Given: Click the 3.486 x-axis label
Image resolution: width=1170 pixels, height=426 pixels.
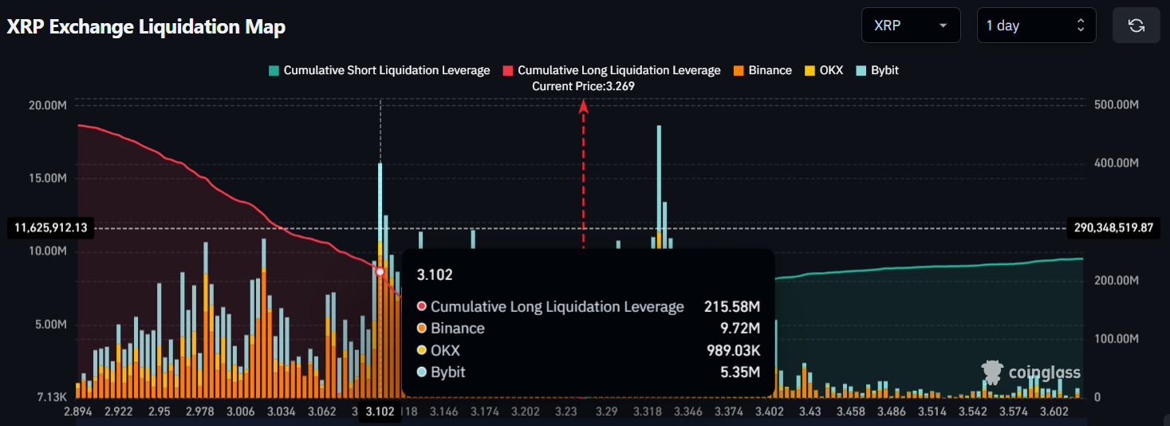Looking at the screenshot, I should 891,412.
